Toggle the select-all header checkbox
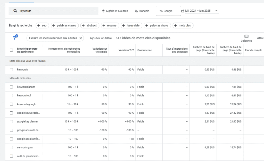The width and height of the screenshot is (264, 161). click(11, 50)
